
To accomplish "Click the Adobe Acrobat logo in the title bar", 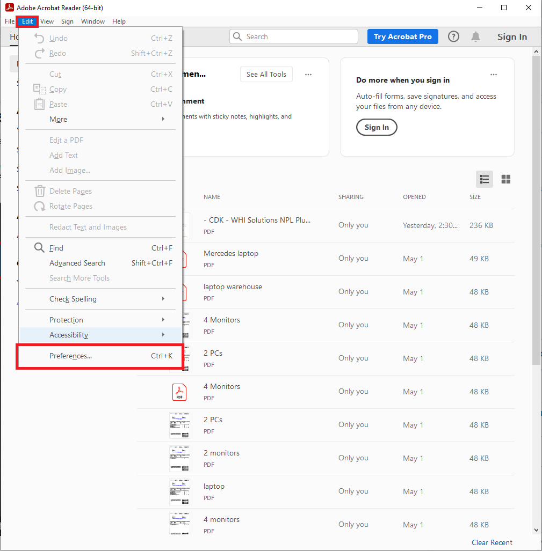I will (x=10, y=8).
